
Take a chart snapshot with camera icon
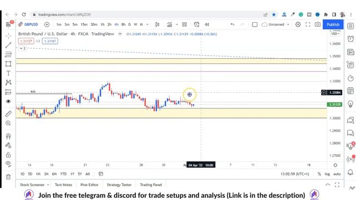[x=318, y=24]
